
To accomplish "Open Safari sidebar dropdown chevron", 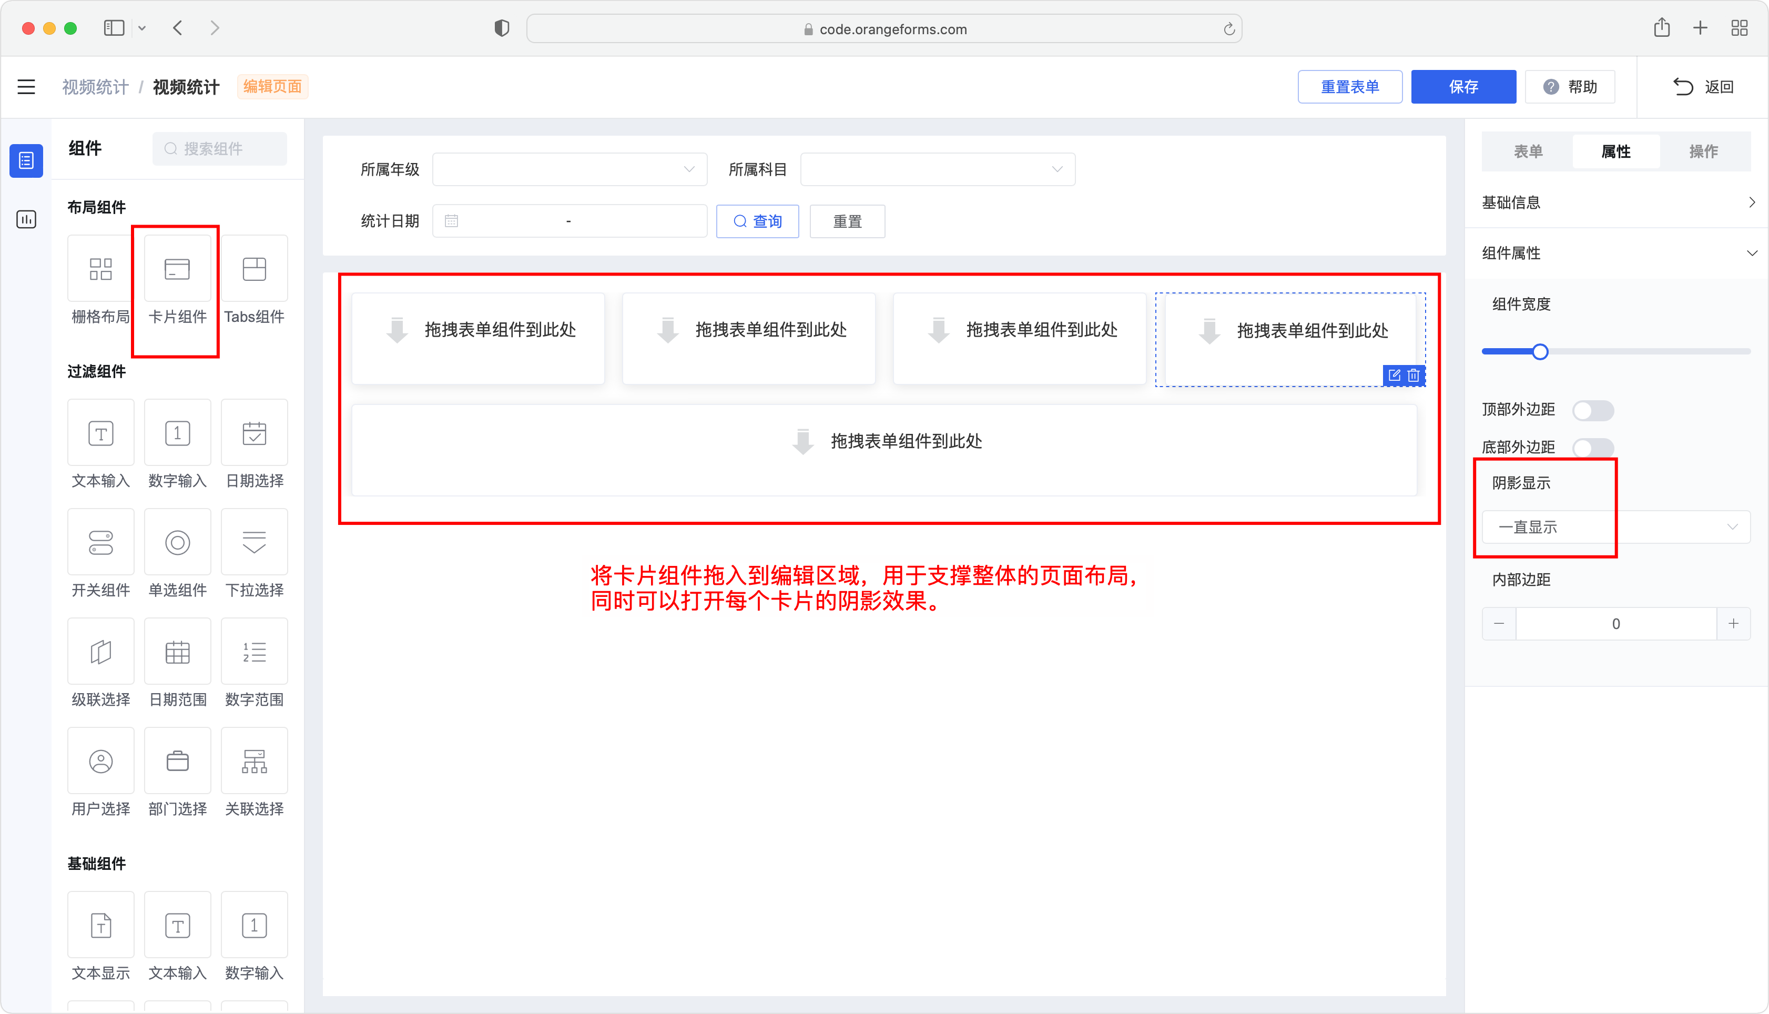I will click(142, 28).
